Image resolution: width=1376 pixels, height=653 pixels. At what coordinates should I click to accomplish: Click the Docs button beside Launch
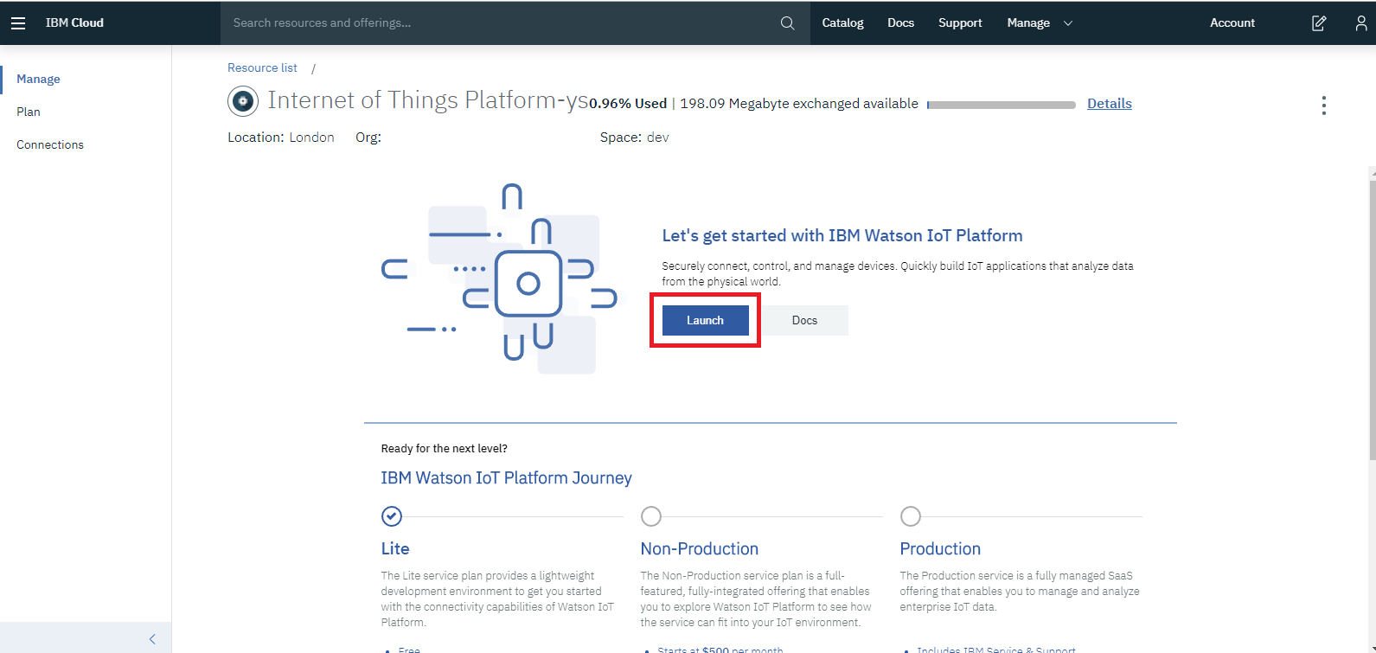coord(804,320)
